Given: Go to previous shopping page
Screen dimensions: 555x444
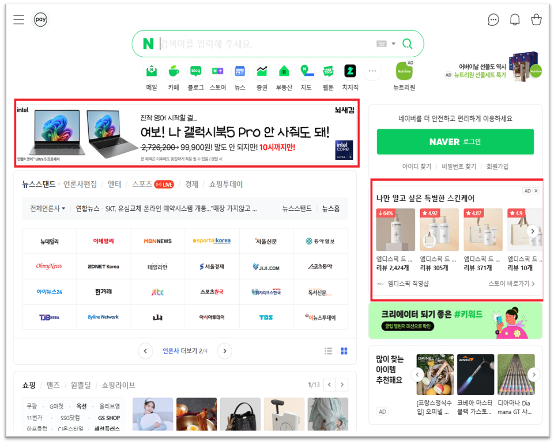Looking at the screenshot, I should (x=330, y=385).
